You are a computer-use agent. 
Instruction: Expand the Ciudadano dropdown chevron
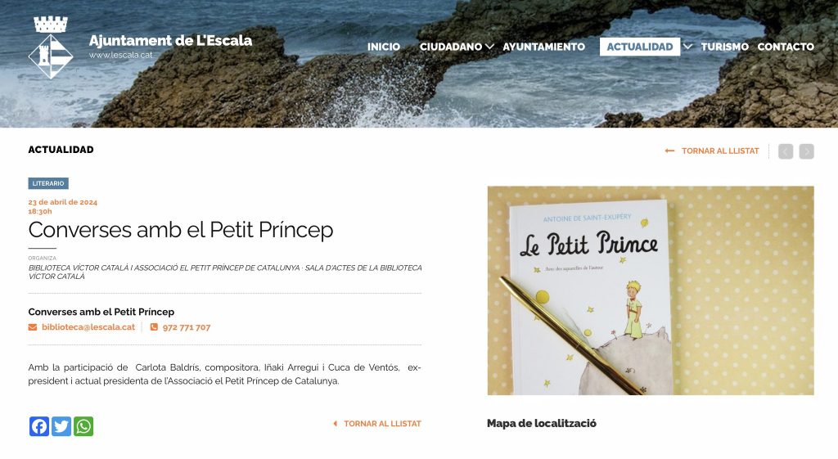tap(489, 47)
